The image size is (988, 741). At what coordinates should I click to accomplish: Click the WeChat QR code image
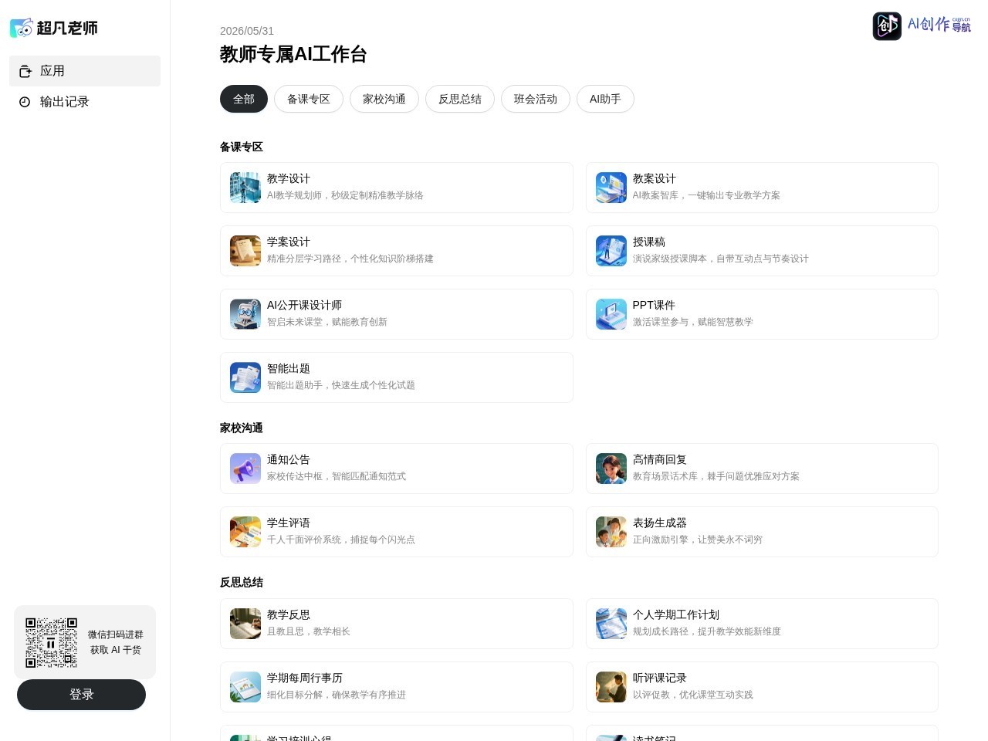(52, 642)
